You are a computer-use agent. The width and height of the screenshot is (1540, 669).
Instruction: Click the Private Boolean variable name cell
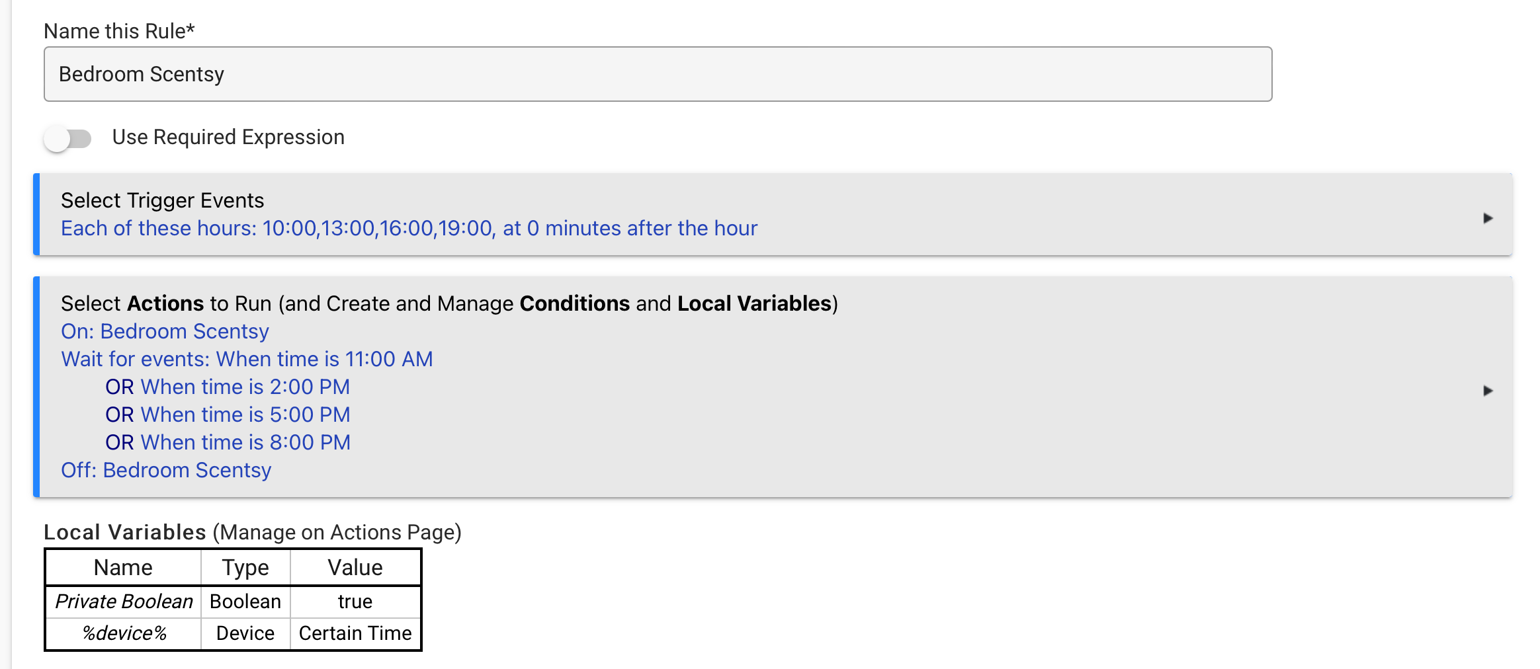point(124,602)
